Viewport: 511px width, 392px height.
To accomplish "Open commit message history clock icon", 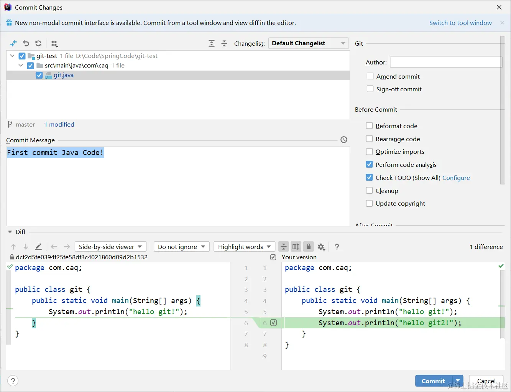I will click(344, 140).
